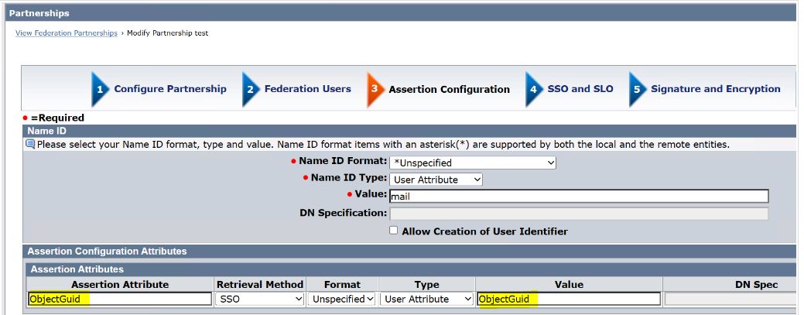Click the Name ID Value field containing mail
The image size is (804, 315).
[578, 197]
